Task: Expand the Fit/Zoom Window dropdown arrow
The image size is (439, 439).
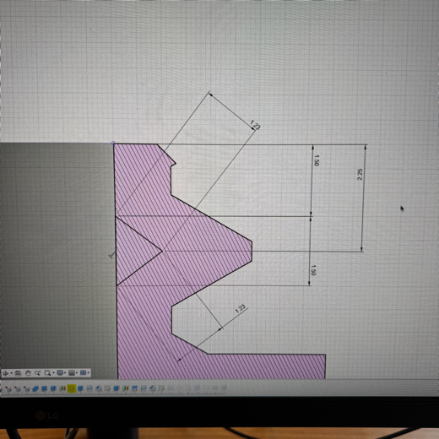Action: (53, 373)
